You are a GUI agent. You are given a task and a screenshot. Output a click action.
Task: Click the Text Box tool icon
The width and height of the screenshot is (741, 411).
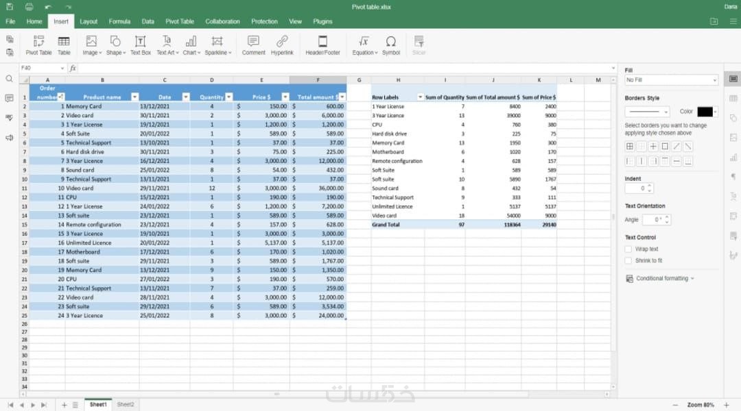click(x=141, y=42)
